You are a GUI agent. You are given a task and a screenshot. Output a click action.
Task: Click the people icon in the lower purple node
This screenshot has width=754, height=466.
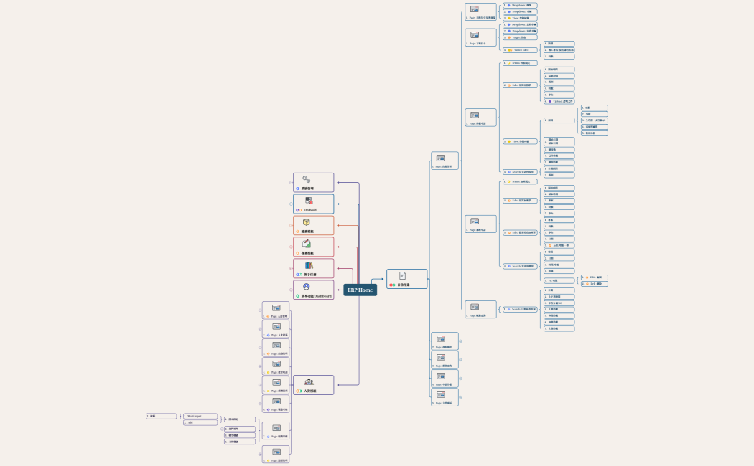tap(309, 381)
